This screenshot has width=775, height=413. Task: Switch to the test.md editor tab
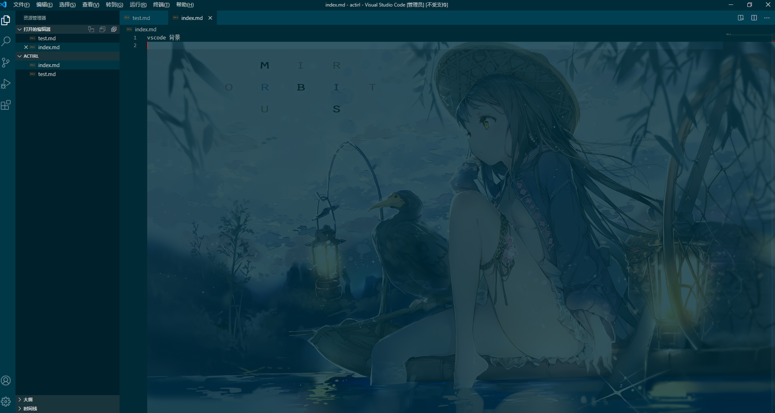tap(144, 18)
